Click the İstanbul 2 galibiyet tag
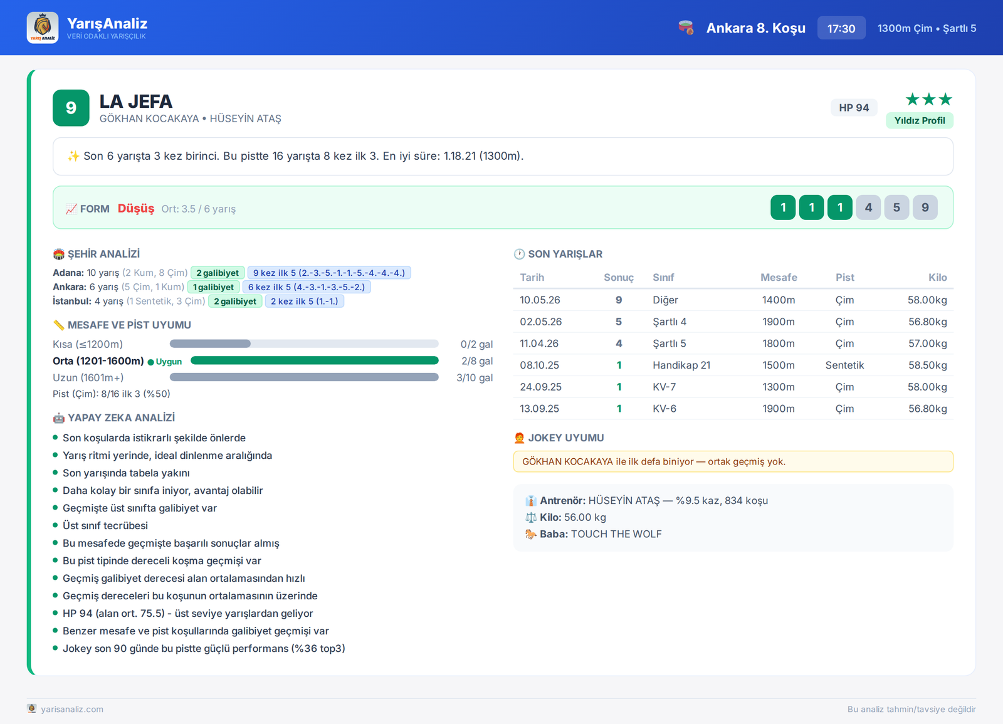Viewport: 1003px width, 724px height. point(235,302)
